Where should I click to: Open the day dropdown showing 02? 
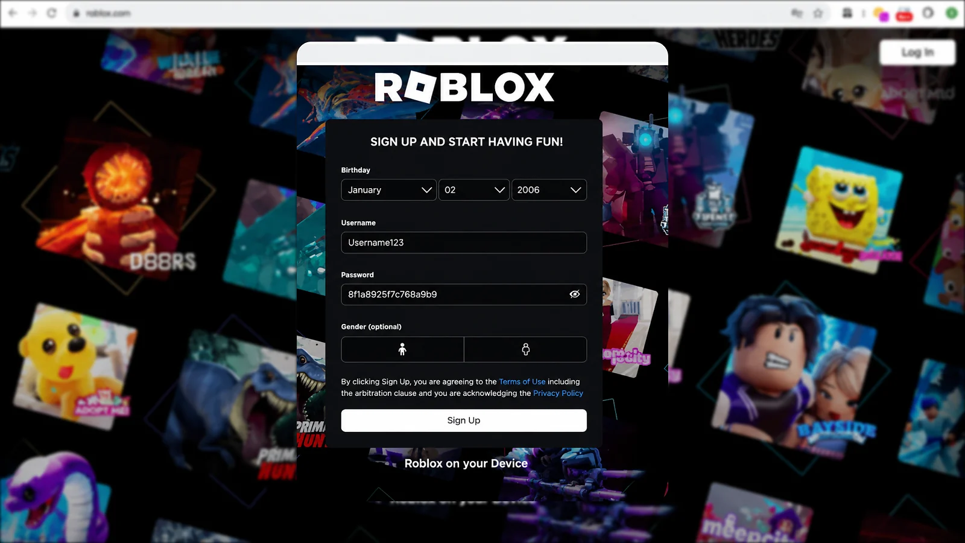474,189
